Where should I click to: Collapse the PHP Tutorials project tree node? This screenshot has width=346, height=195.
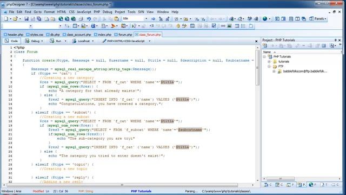pyautogui.click(x=264, y=57)
